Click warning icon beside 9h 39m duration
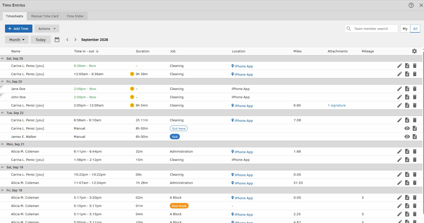 coord(132,74)
